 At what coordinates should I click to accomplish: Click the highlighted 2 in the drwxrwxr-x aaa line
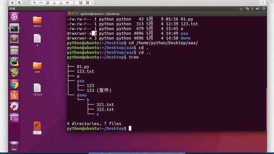click(x=94, y=33)
